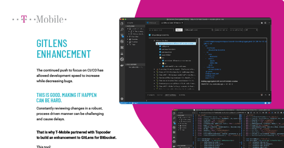Image resolution: width=284 pixels, height=148 pixels.
Task: Select the GitLens Commit Search tab
Action: click(171, 23)
